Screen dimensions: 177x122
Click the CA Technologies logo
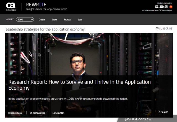[11, 7]
